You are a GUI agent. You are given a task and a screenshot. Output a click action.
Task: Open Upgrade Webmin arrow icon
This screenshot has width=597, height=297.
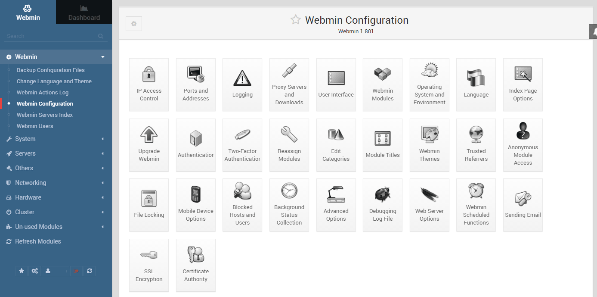click(149, 145)
